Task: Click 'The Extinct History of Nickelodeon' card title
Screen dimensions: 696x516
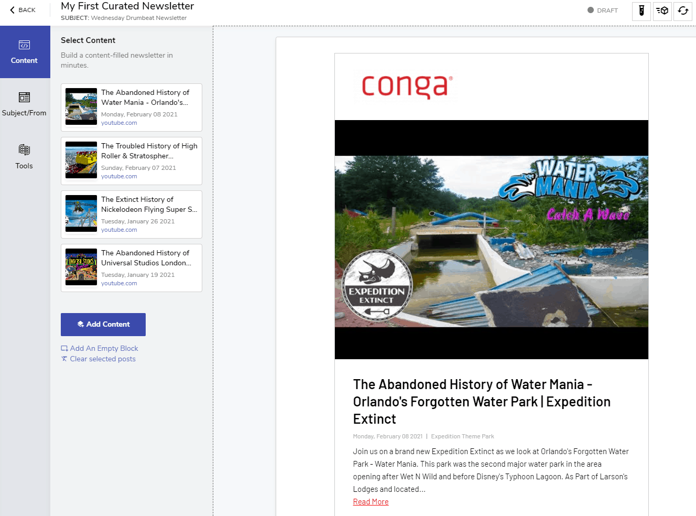Action: 149,205
